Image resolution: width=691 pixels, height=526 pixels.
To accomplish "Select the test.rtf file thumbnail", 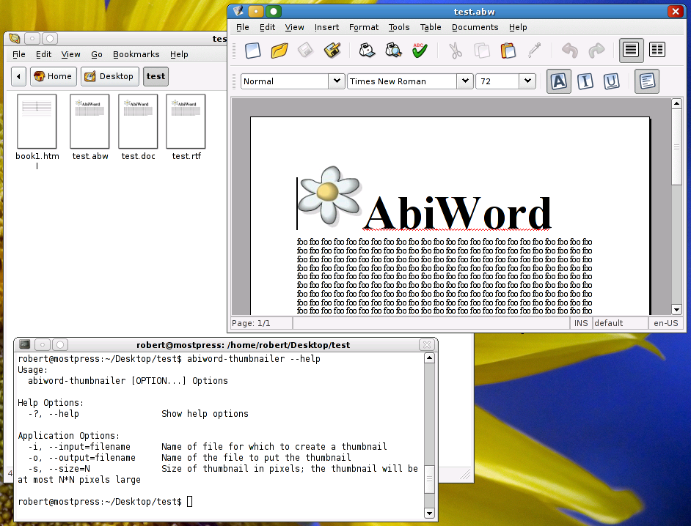I will click(x=186, y=122).
